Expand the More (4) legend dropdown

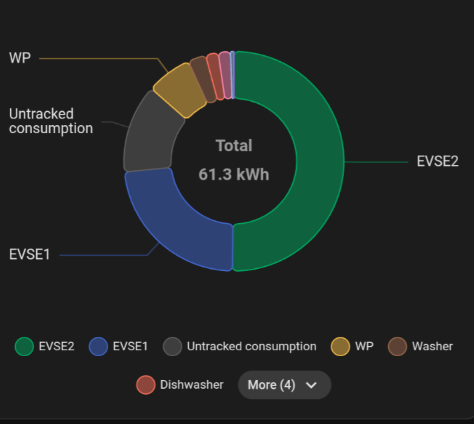pos(271,385)
